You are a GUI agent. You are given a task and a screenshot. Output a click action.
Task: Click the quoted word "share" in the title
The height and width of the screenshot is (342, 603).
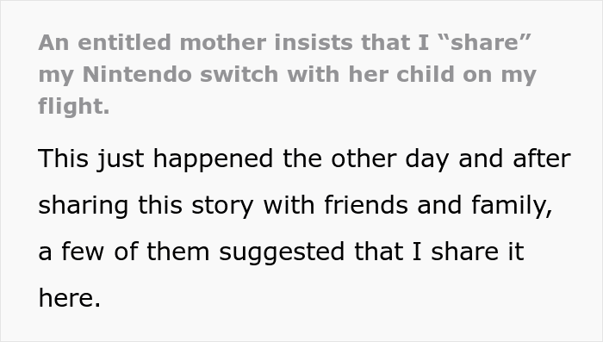point(484,42)
